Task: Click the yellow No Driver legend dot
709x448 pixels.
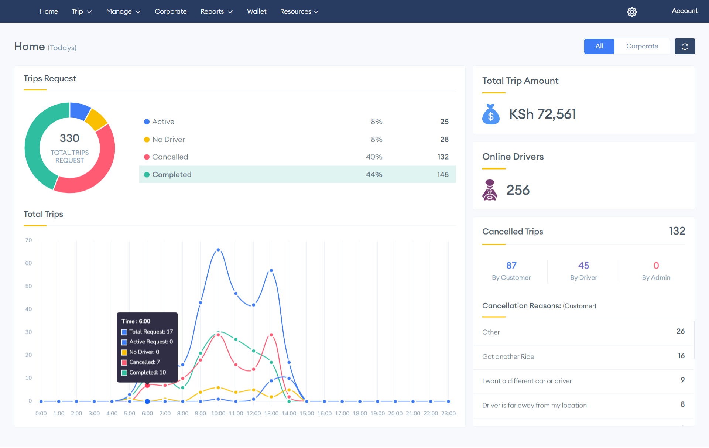Action: [x=147, y=139]
